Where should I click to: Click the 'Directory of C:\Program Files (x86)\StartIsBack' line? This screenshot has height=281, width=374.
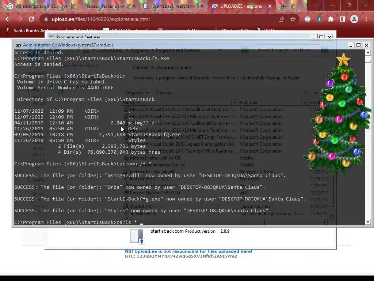(x=85, y=100)
